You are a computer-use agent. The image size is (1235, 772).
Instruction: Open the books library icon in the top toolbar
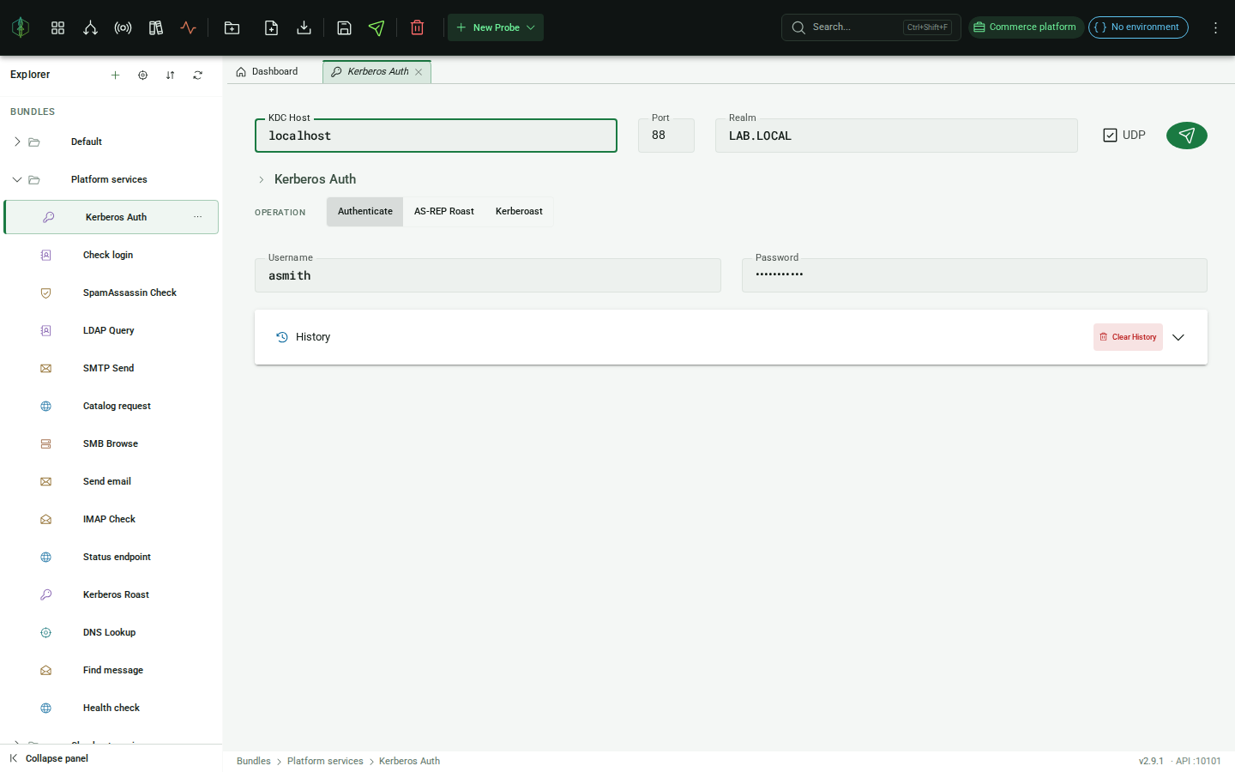155,27
